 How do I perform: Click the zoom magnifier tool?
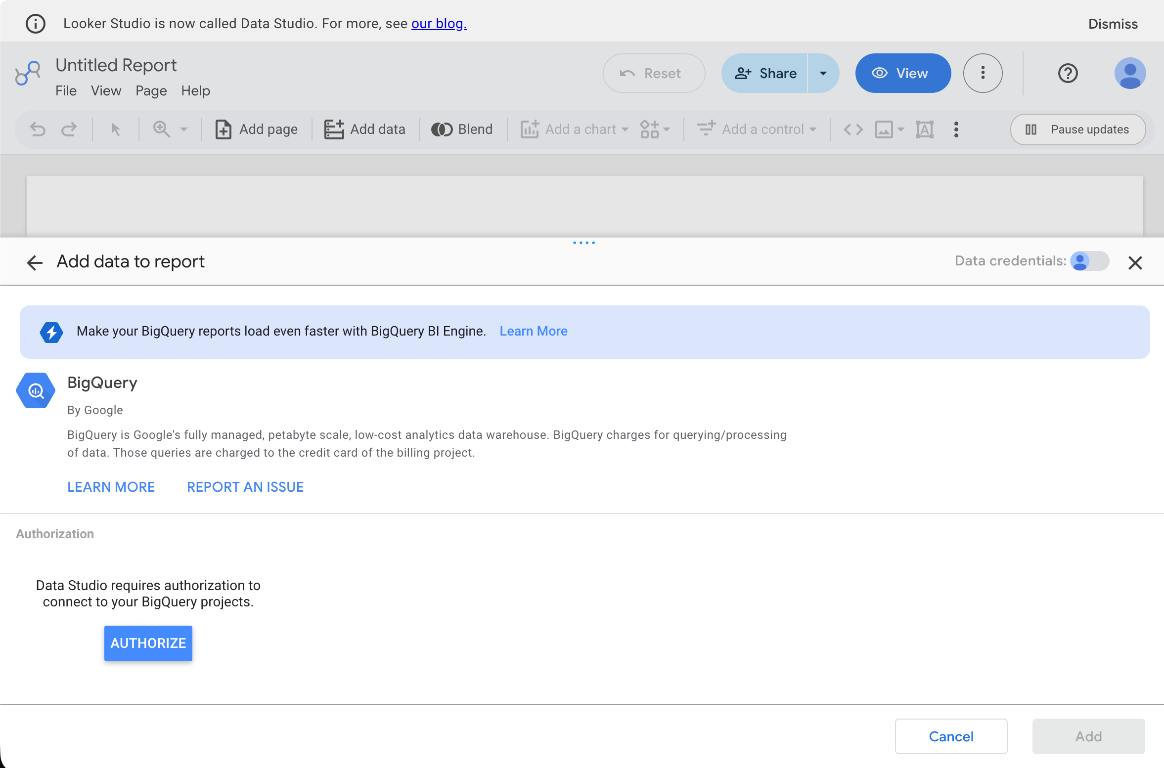coord(162,129)
